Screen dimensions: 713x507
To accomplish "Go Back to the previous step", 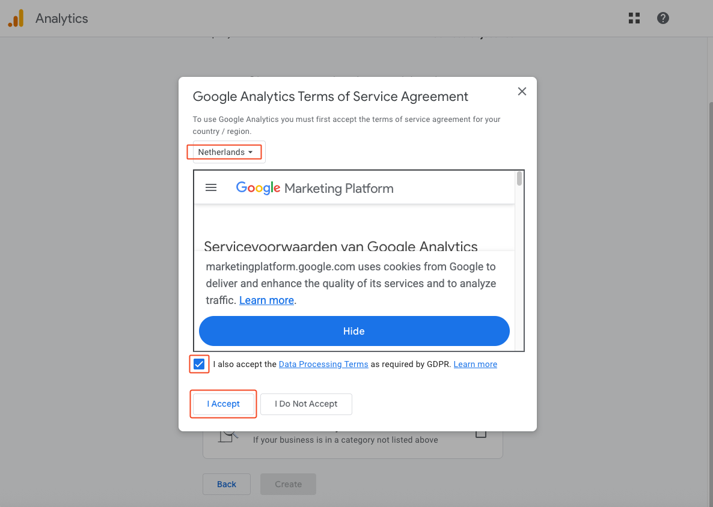I will pos(227,484).
